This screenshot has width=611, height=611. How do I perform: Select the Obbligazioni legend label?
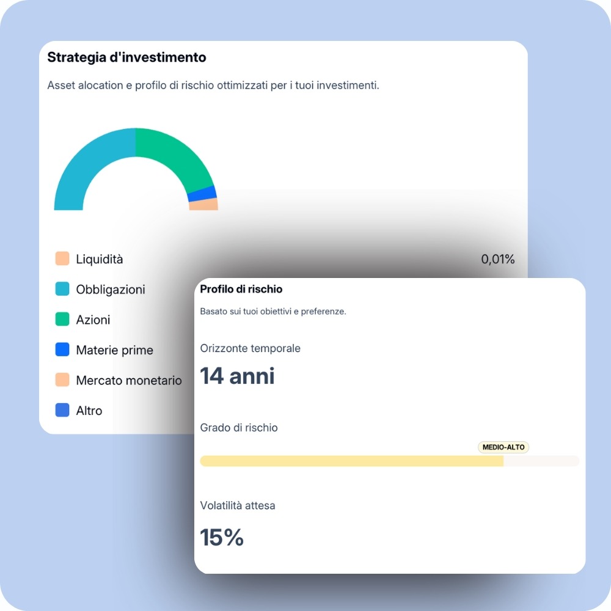pos(111,290)
